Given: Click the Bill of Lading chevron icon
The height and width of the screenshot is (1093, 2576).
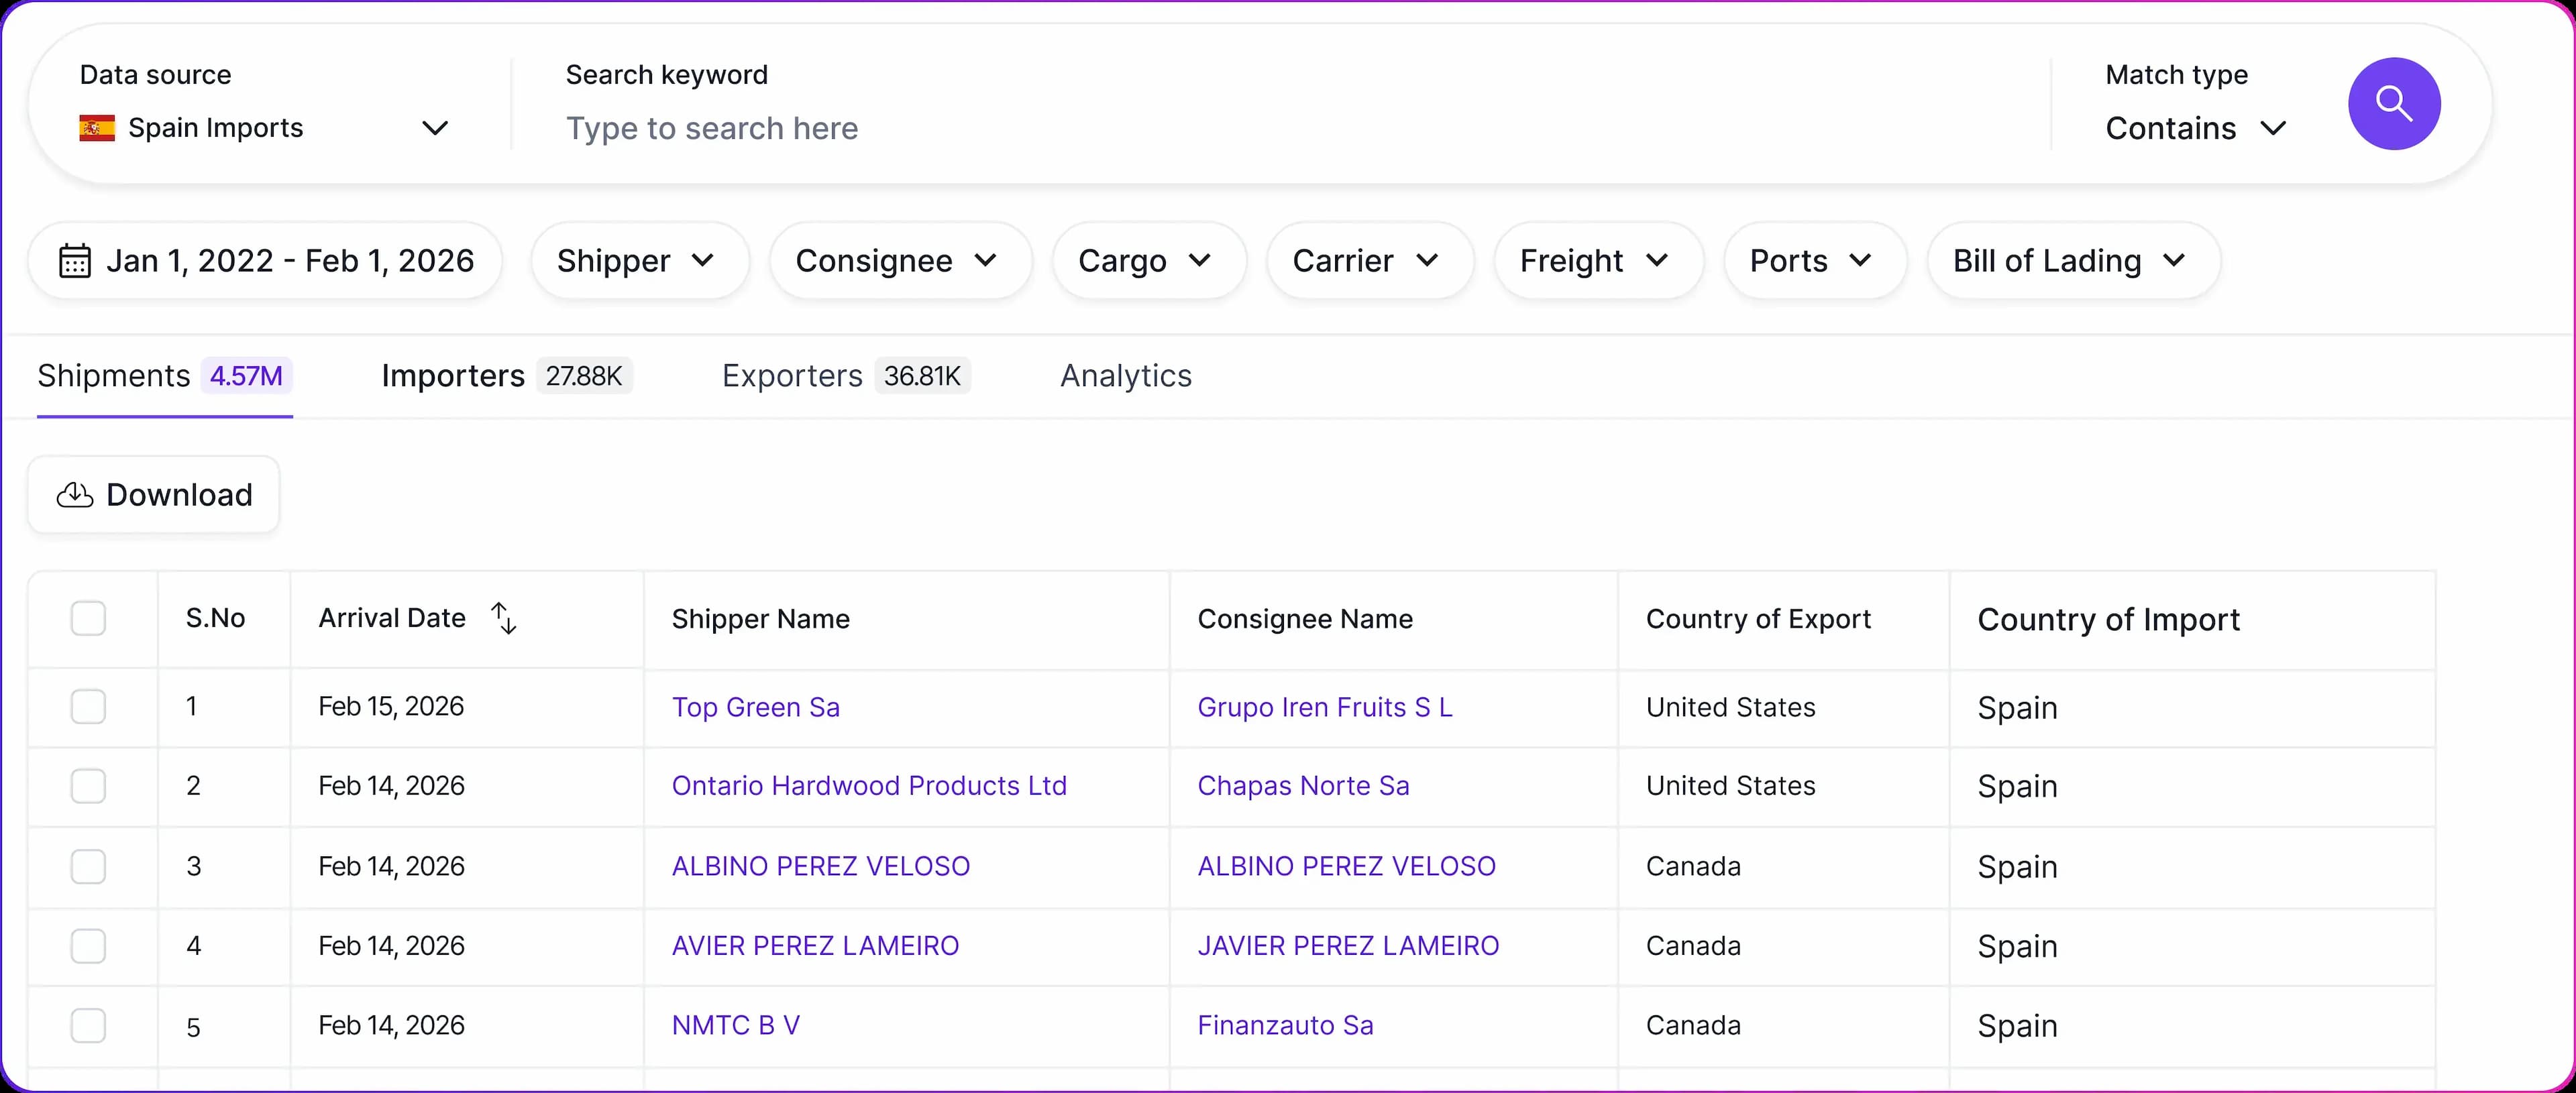Looking at the screenshot, I should pyautogui.click(x=2173, y=261).
